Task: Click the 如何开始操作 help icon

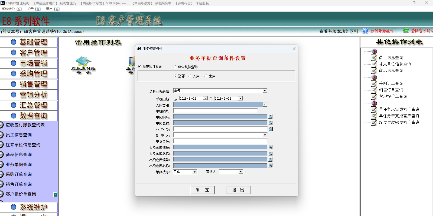Action: coord(365,31)
